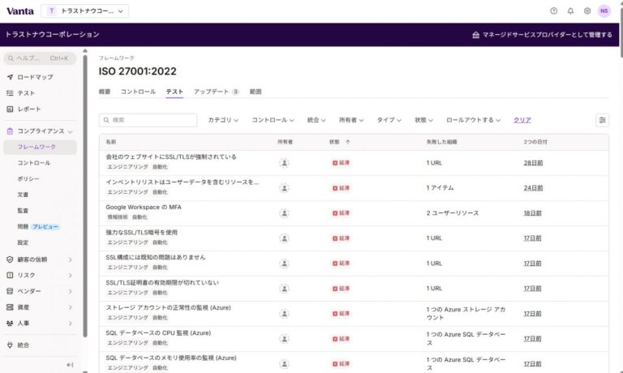Click the owner avatar in 強力なSSL/TLS暗号を使用 row
Image resolution: width=623 pixels, height=373 pixels.
[x=284, y=238]
